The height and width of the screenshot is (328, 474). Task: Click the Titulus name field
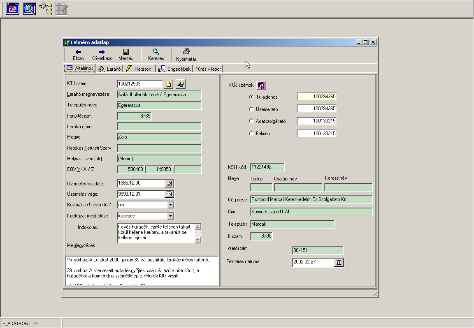tap(262, 187)
